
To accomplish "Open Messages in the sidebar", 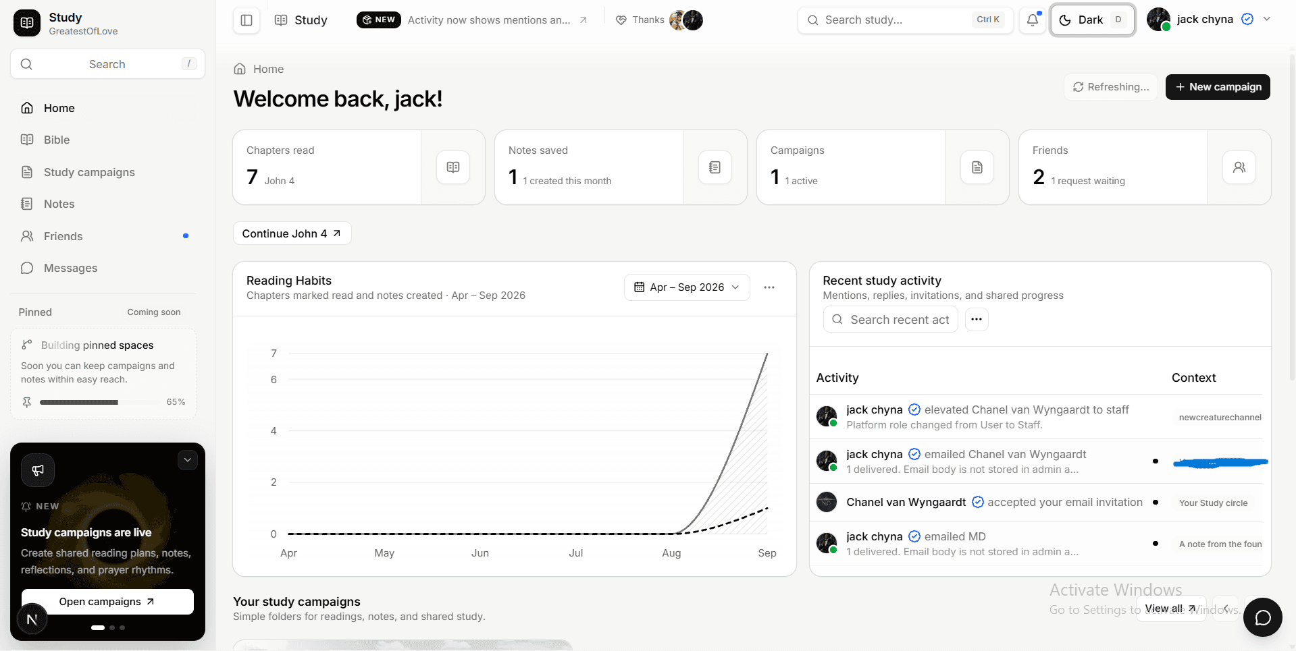I will 70,268.
